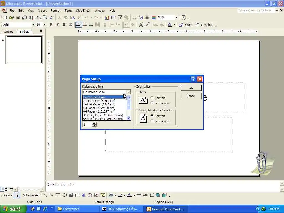Viewport: 284px width, 213px height.
Task: Decrease Font Size icon
Action: (148, 25)
